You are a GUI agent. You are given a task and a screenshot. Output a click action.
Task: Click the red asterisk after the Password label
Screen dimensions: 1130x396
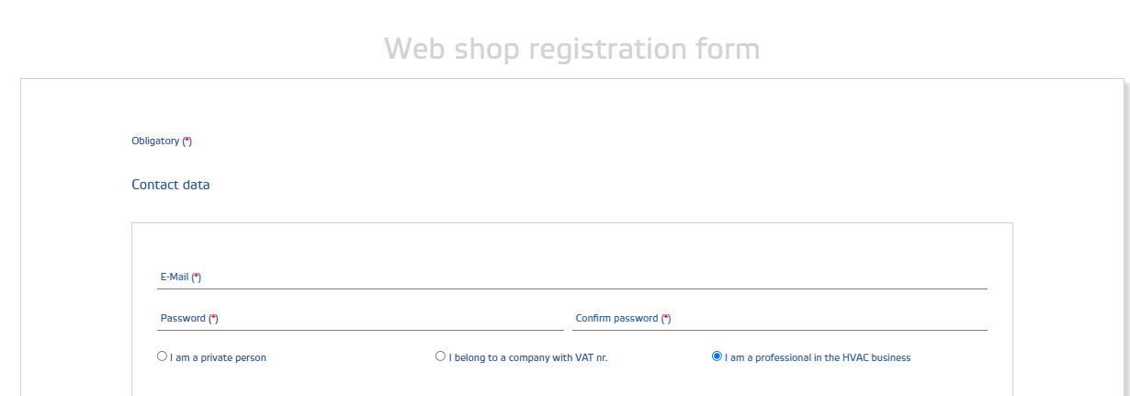pyautogui.click(x=213, y=318)
